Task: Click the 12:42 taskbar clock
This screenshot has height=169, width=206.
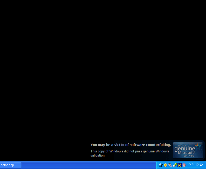Action: click(195, 165)
